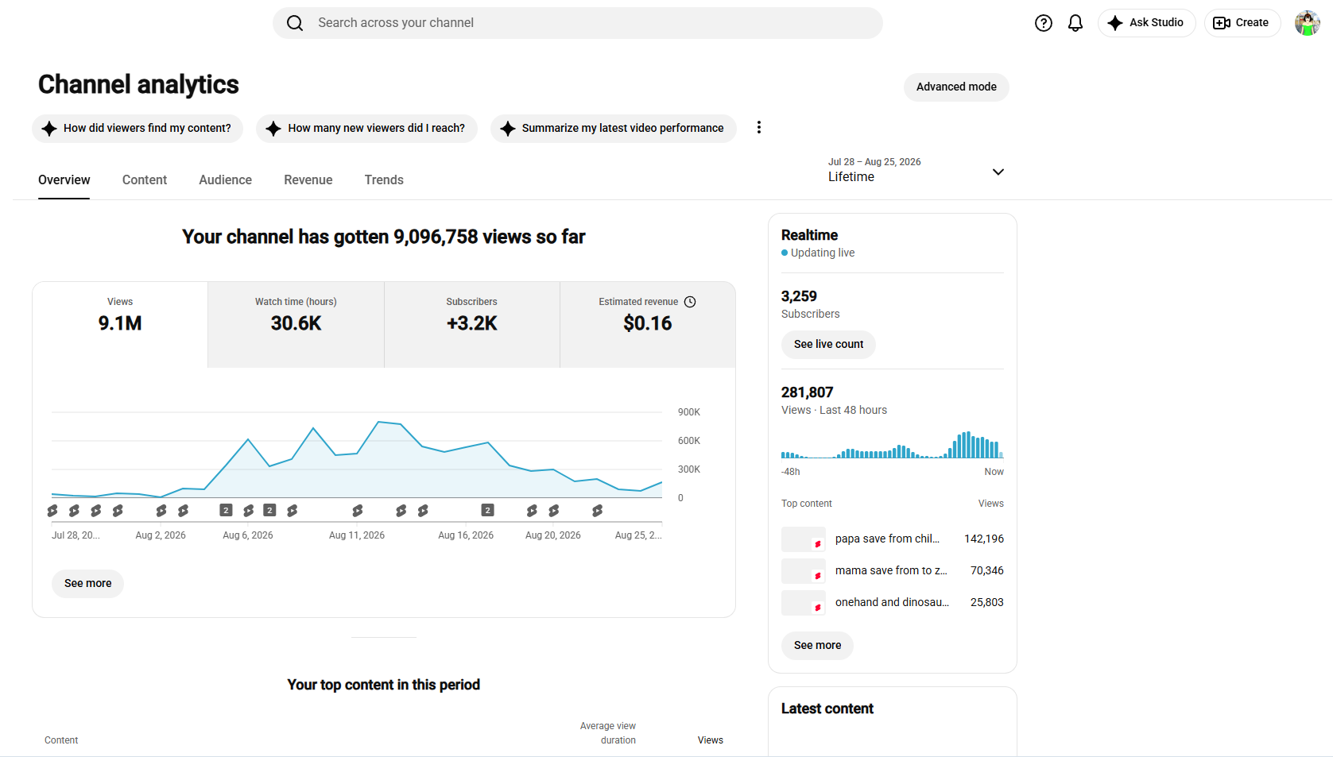
Task: Select the Views metric card
Action: point(120,324)
